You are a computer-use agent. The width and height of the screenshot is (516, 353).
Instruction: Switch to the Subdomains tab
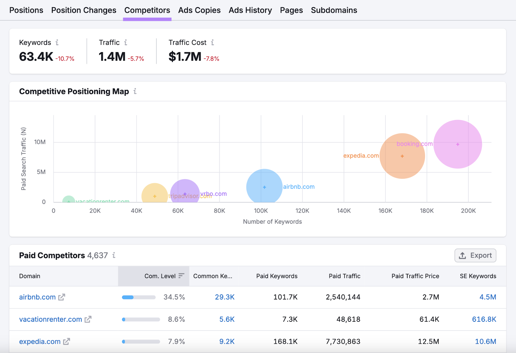pyautogui.click(x=334, y=10)
